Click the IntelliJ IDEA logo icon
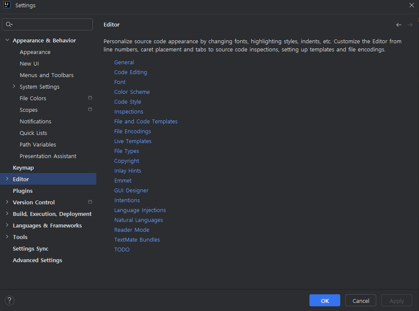 [x=7, y=5]
